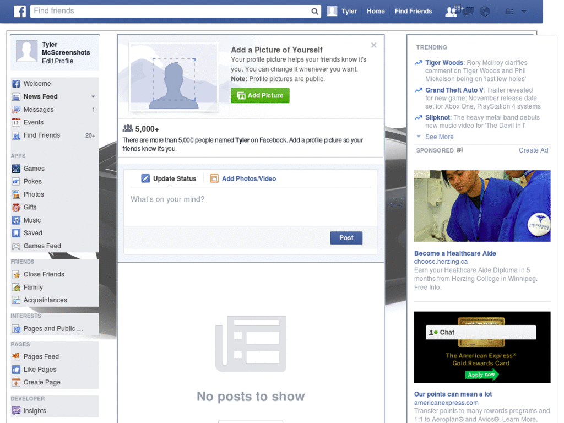564x423 pixels.
Task: Open the Insights developer icon
Action: point(16,411)
